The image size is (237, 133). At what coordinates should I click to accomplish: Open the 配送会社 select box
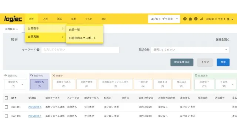tap(190, 50)
